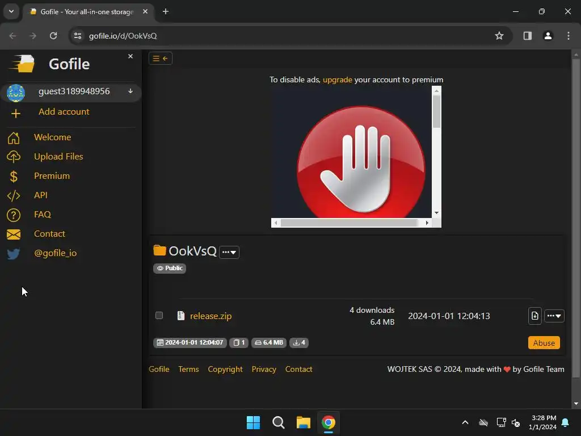
Task: Click the 6.4 MB size badge
Action: 269,342
